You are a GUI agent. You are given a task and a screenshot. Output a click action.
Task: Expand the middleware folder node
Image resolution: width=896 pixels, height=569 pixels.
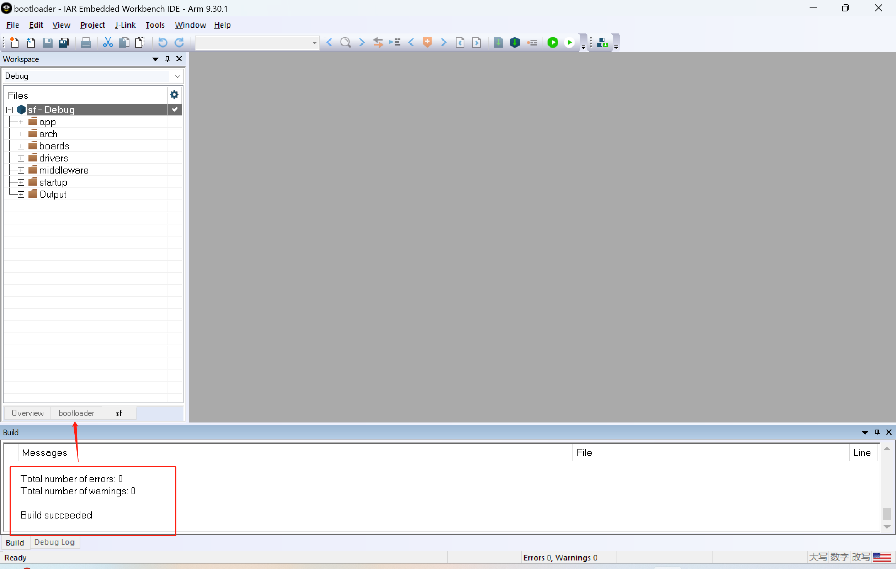tap(21, 170)
